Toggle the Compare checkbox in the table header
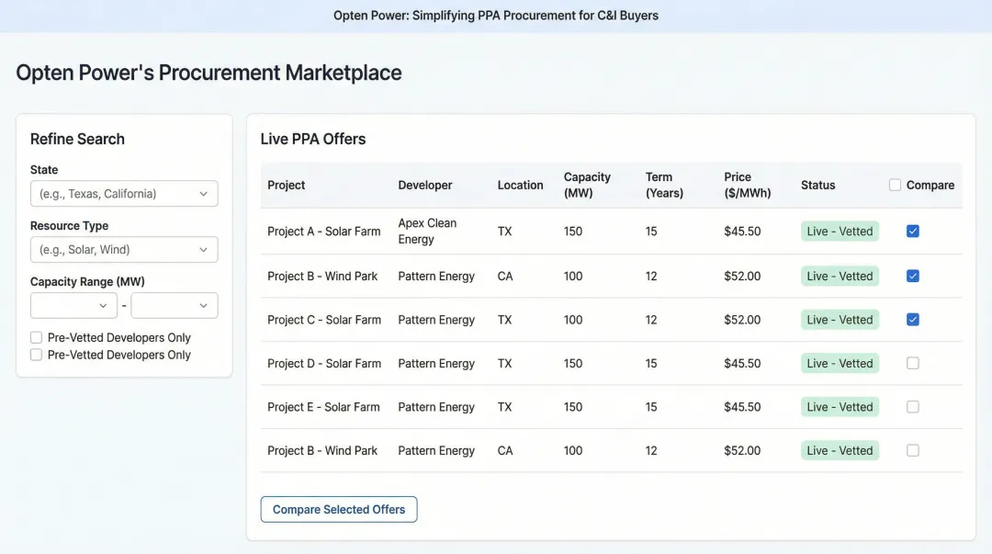Image resolution: width=992 pixels, height=554 pixels. tap(895, 185)
